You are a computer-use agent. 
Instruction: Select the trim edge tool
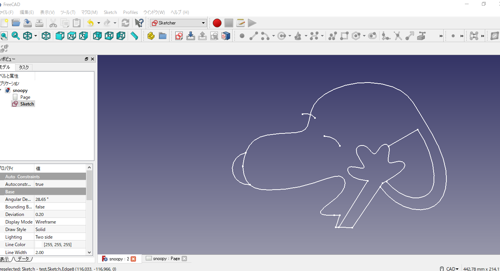[x=398, y=36]
